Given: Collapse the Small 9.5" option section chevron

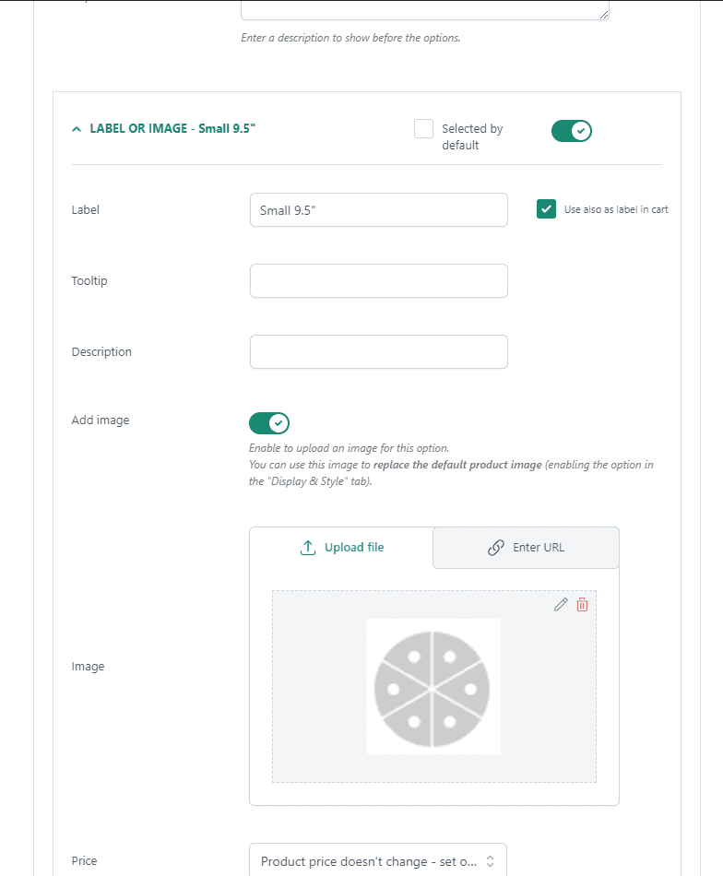Looking at the screenshot, I should click(77, 129).
